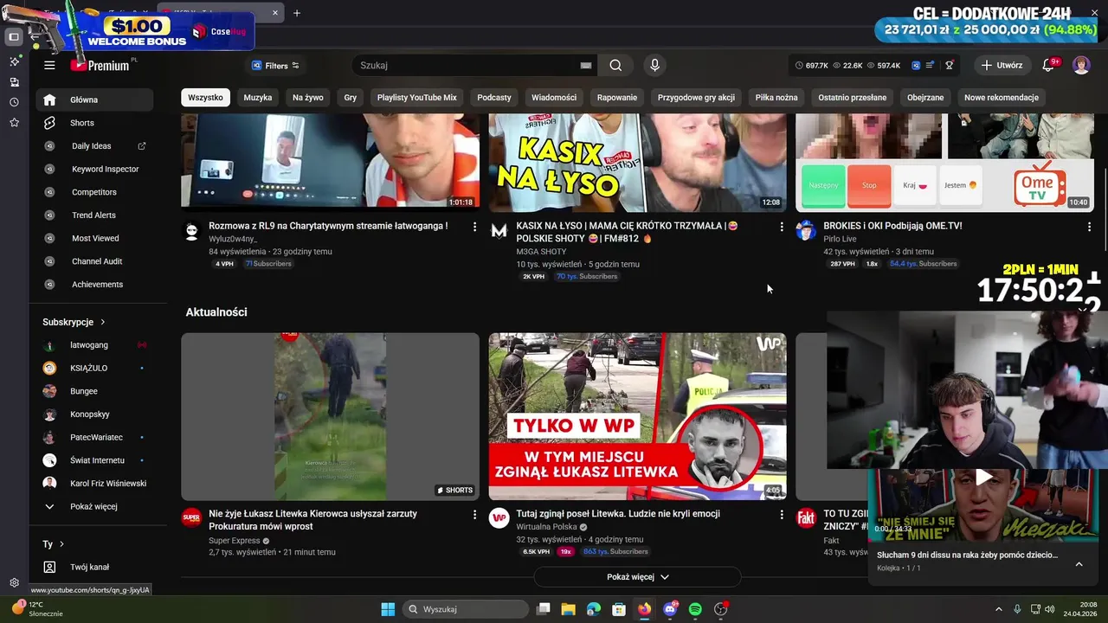Select the Playlisty YouTube Mix chip
This screenshot has width=1108, height=623.
(417, 98)
